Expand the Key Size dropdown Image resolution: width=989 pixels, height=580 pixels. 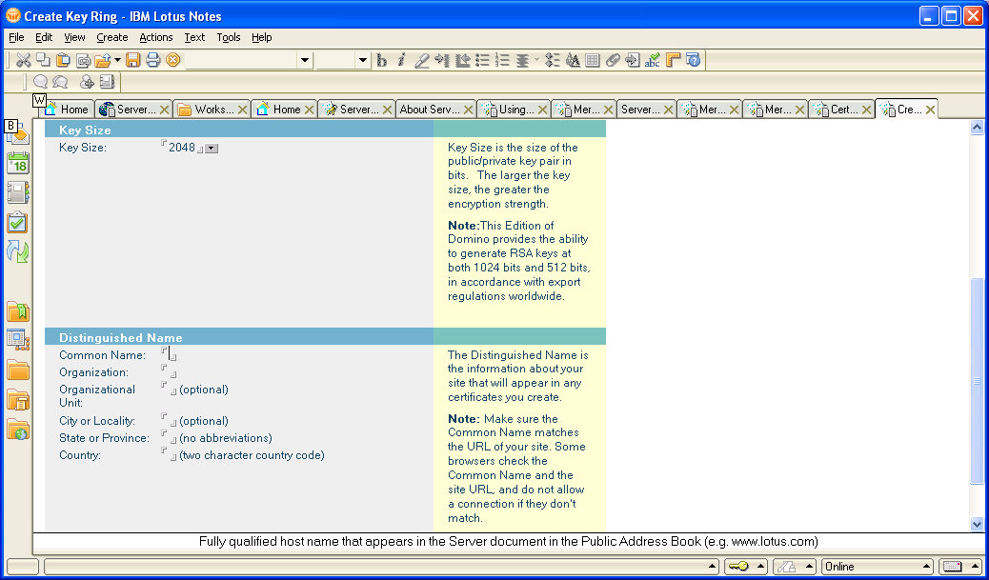pos(212,149)
